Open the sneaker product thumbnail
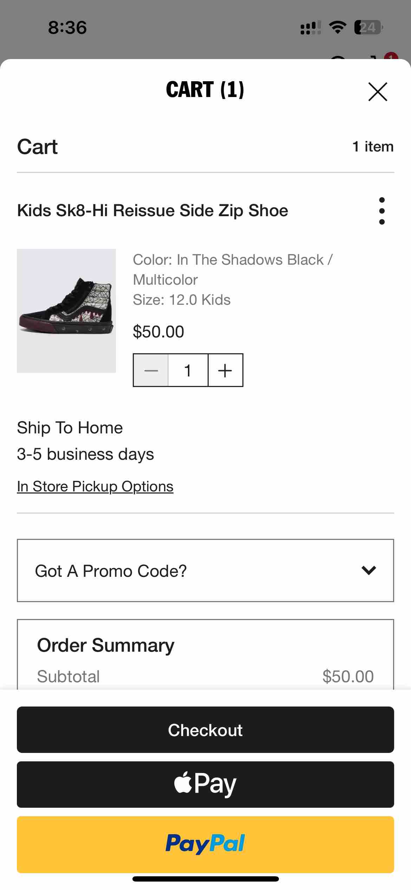The height and width of the screenshot is (890, 411). (x=66, y=311)
